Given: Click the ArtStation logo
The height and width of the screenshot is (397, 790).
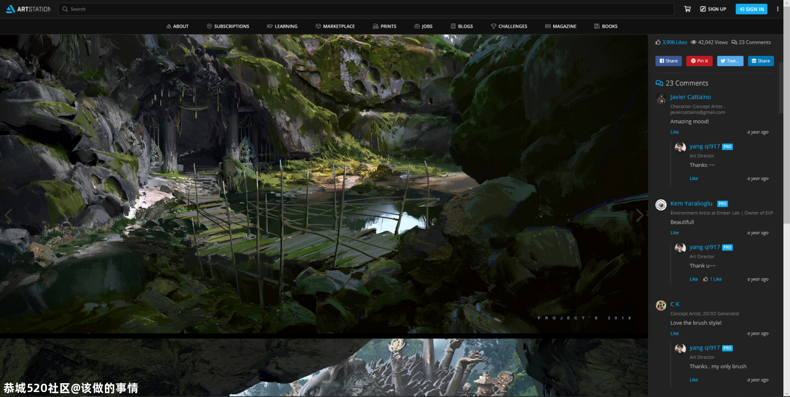Looking at the screenshot, I should pos(28,9).
